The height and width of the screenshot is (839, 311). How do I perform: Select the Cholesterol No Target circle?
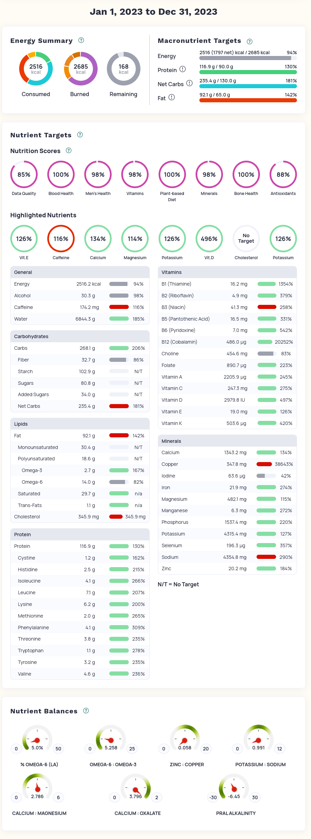pos(246,239)
